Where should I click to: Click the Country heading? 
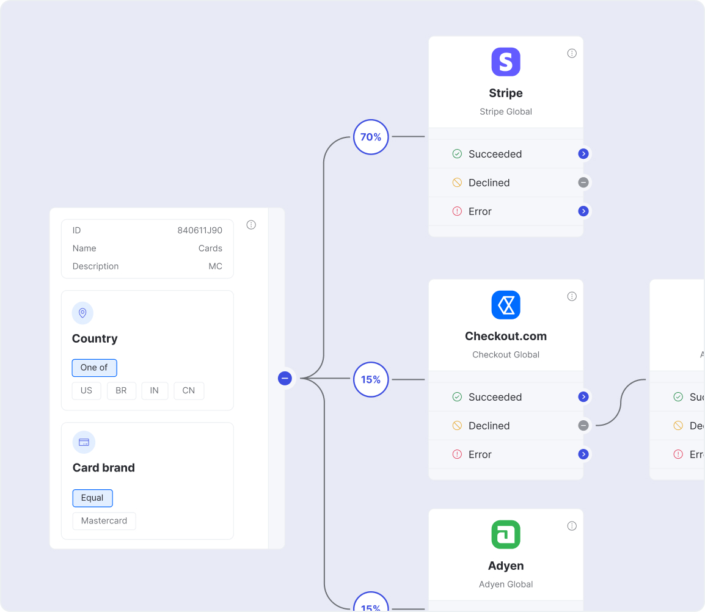[95, 338]
